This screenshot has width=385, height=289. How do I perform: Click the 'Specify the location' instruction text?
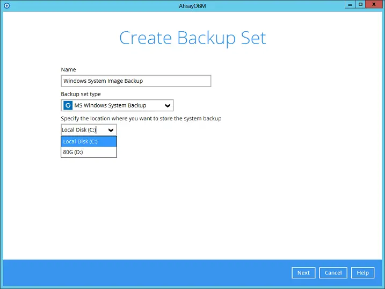click(x=141, y=118)
